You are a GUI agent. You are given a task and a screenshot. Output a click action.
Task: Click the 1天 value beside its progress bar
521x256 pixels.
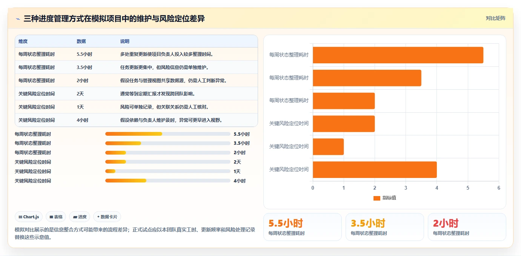pyautogui.click(x=237, y=172)
